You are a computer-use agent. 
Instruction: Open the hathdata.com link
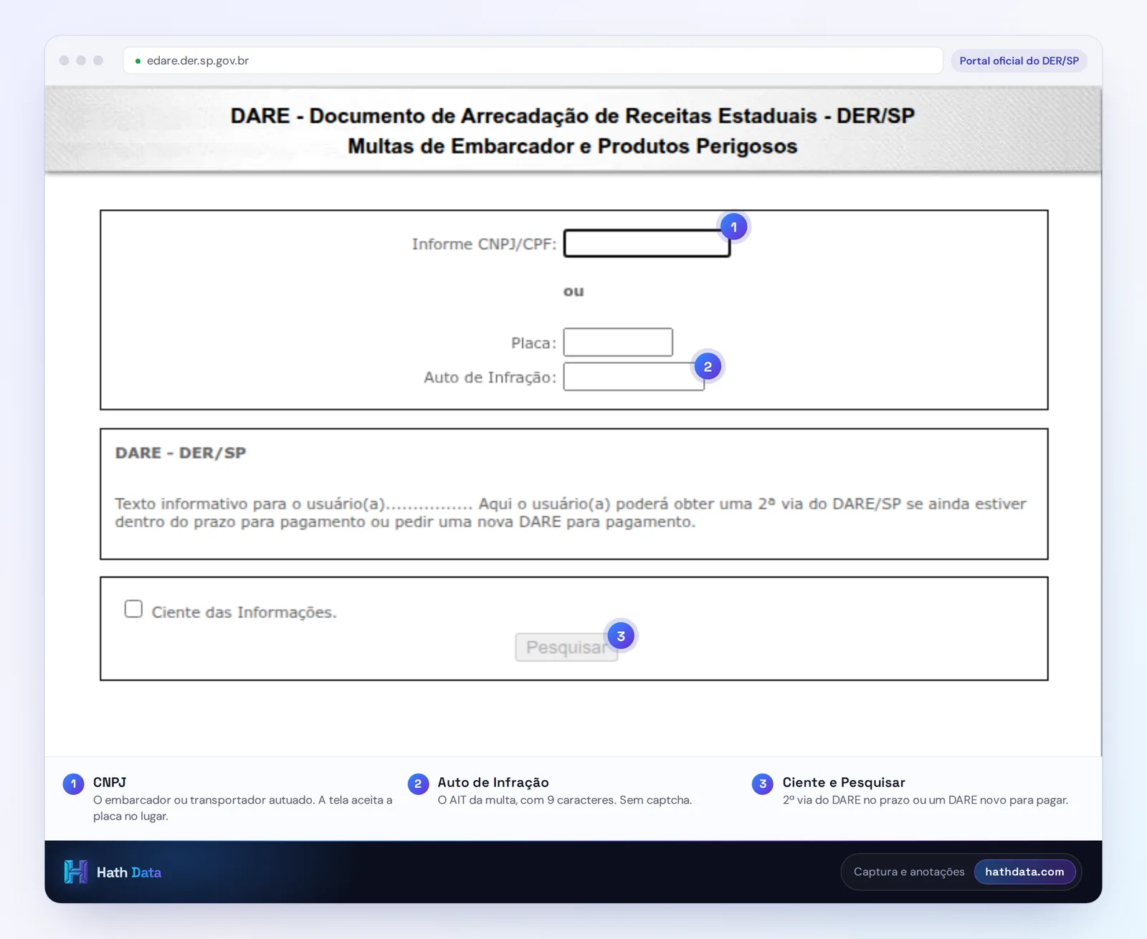tap(1024, 872)
